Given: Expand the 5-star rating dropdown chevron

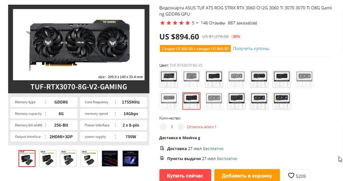Looking at the screenshot, I should point(197,23).
